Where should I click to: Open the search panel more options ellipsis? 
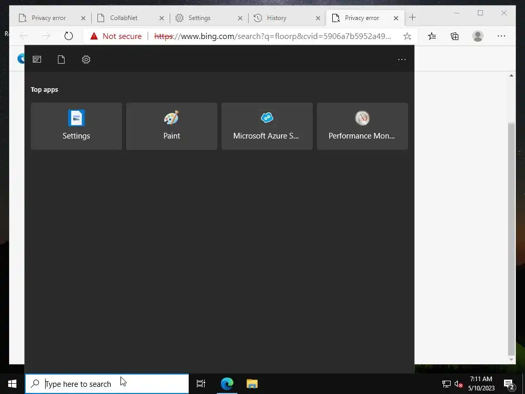402,60
